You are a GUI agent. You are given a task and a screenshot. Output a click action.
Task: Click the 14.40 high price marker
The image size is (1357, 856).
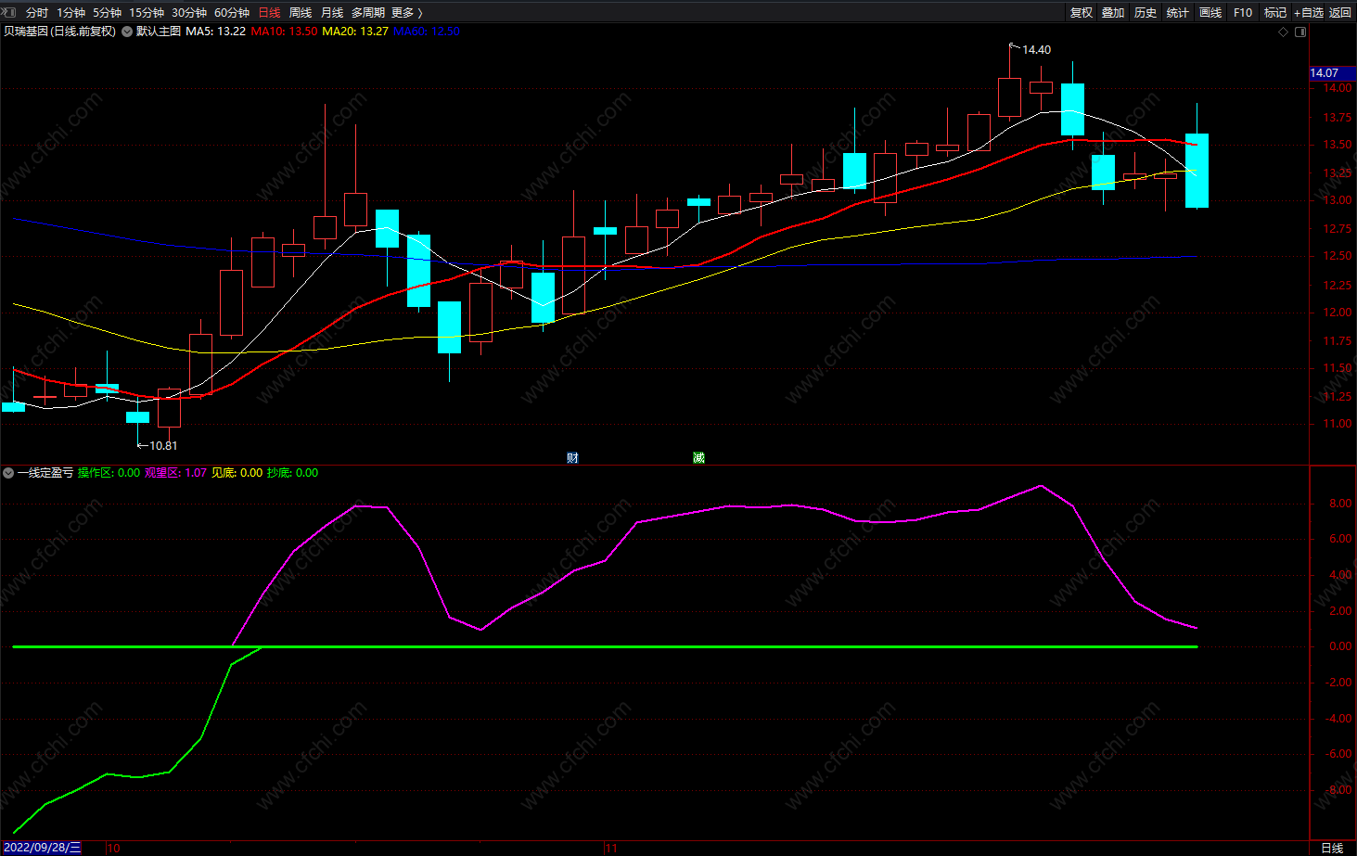1036,50
